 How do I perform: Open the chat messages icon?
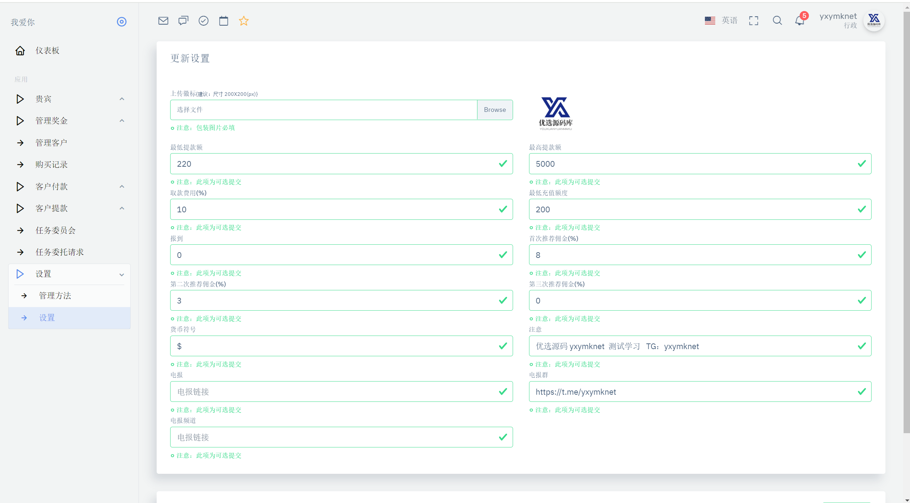(x=183, y=21)
